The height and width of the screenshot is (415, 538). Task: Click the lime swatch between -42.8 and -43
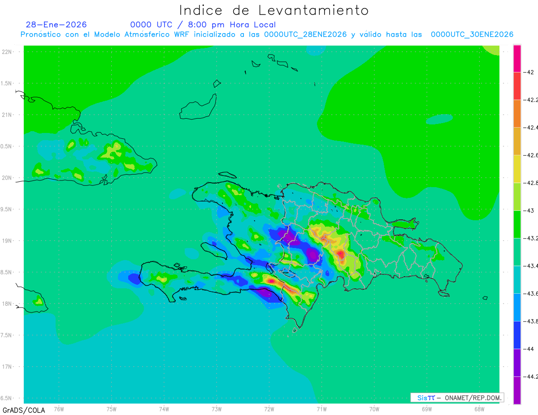(517, 197)
